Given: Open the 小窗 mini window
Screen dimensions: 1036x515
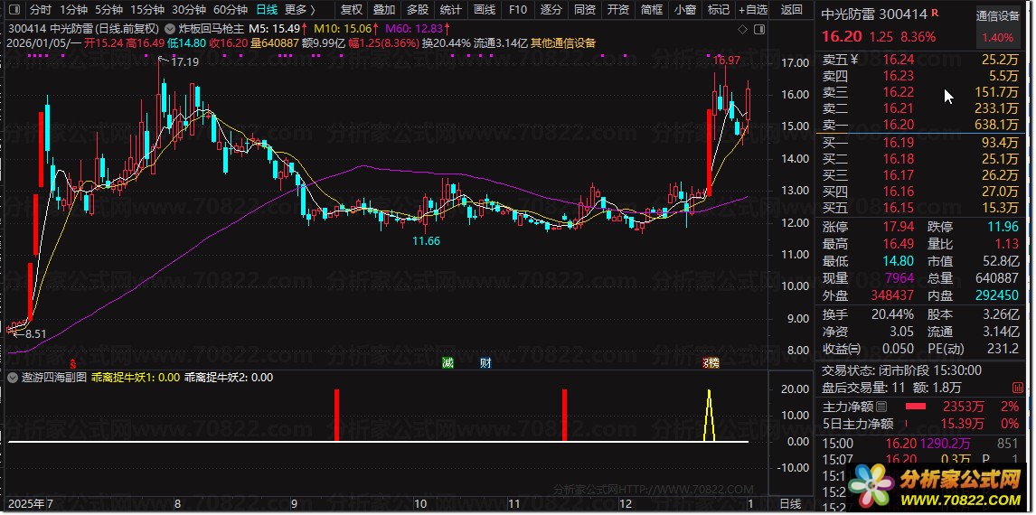Looking at the screenshot, I should click(x=685, y=10).
